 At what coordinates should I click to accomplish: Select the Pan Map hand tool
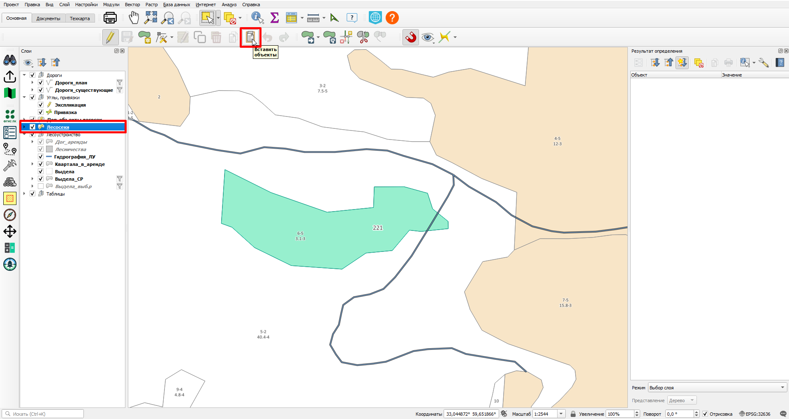coord(134,18)
